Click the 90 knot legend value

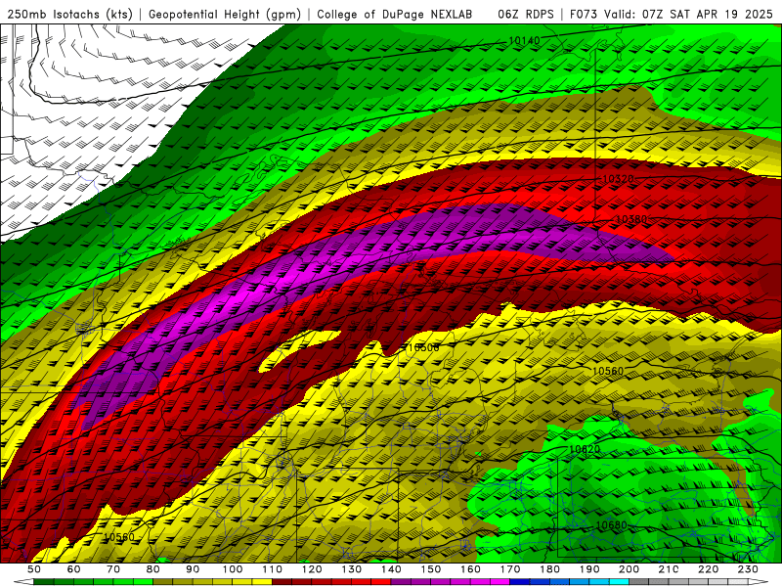click(x=193, y=569)
